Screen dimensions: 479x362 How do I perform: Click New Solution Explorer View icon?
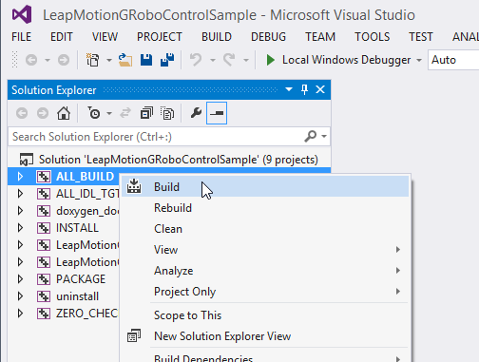pyautogui.click(x=134, y=335)
